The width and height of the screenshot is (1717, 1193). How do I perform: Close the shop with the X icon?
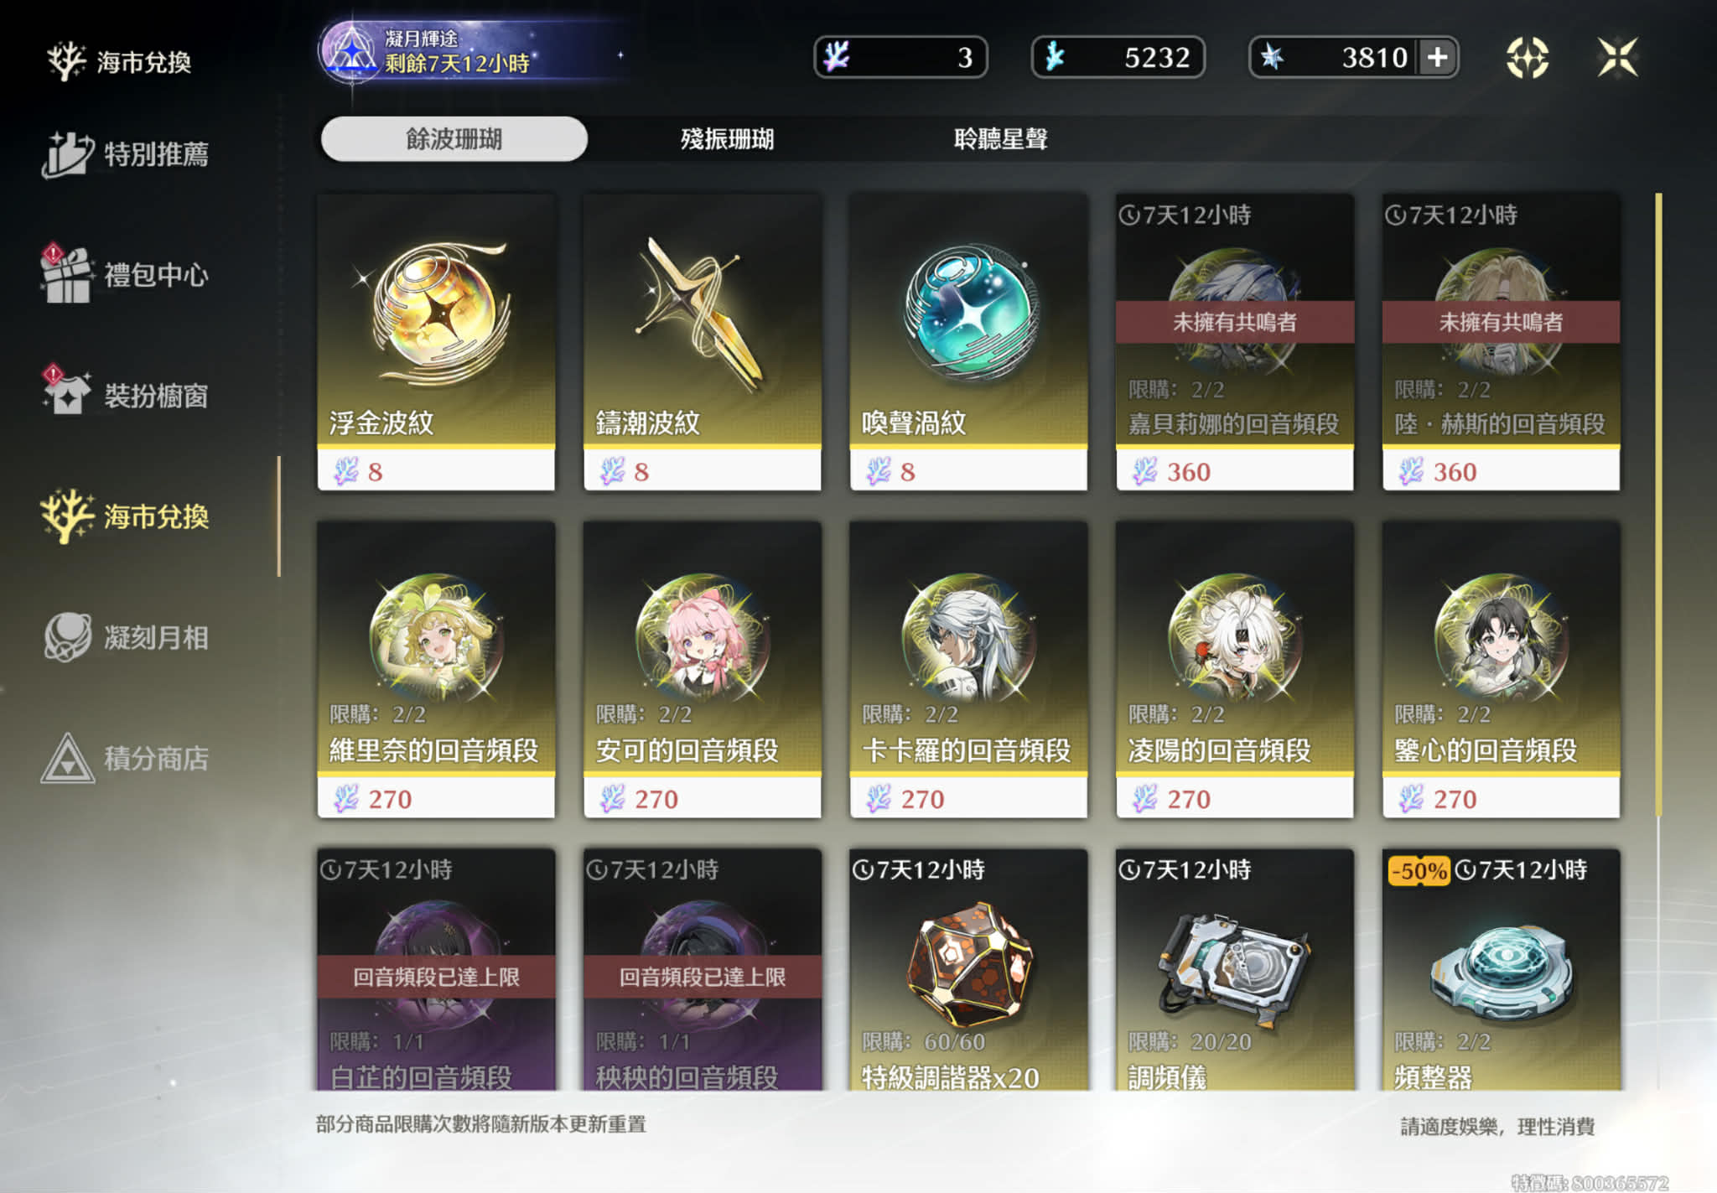point(1617,57)
